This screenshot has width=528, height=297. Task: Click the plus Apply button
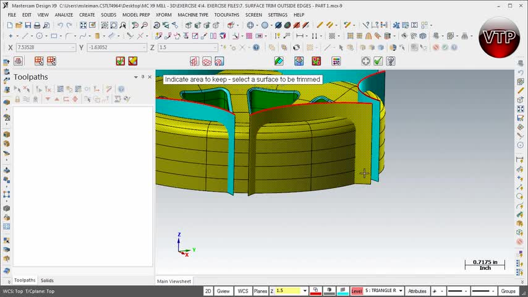(x=365, y=61)
